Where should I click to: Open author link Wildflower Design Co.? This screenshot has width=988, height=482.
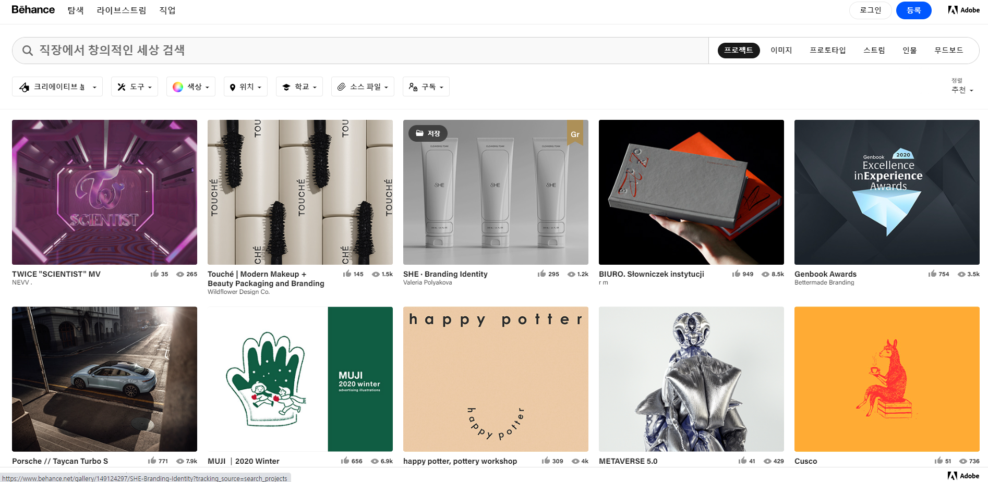pos(238,292)
